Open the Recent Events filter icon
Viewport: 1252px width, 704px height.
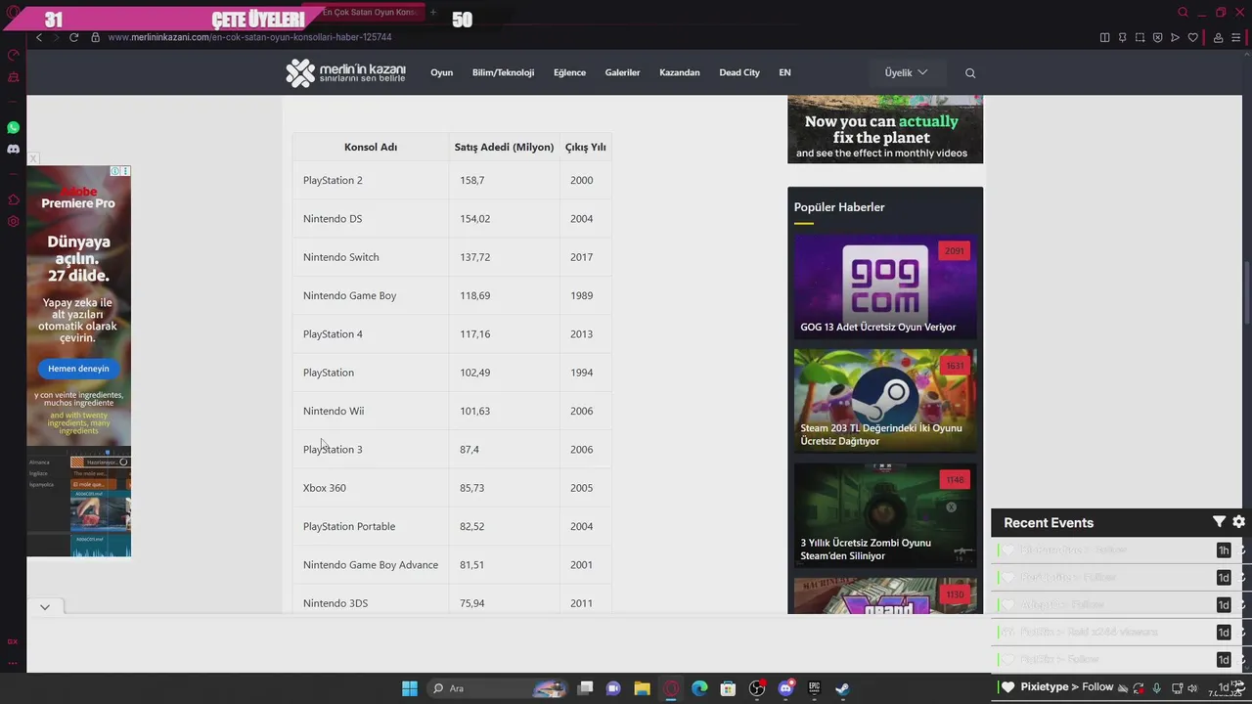[x=1219, y=522]
